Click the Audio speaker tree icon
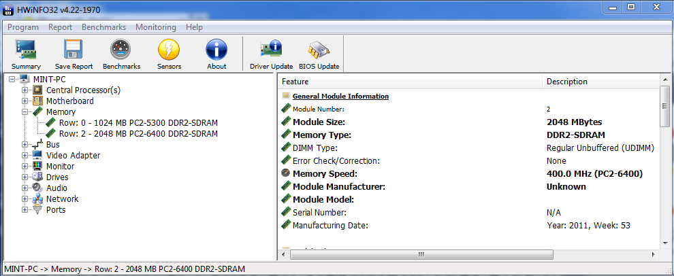Image resolution: width=674 pixels, height=276 pixels. click(x=38, y=188)
